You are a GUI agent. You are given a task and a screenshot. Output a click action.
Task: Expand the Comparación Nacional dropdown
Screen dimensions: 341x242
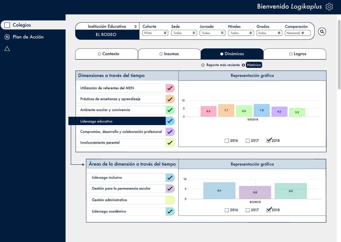[298, 33]
